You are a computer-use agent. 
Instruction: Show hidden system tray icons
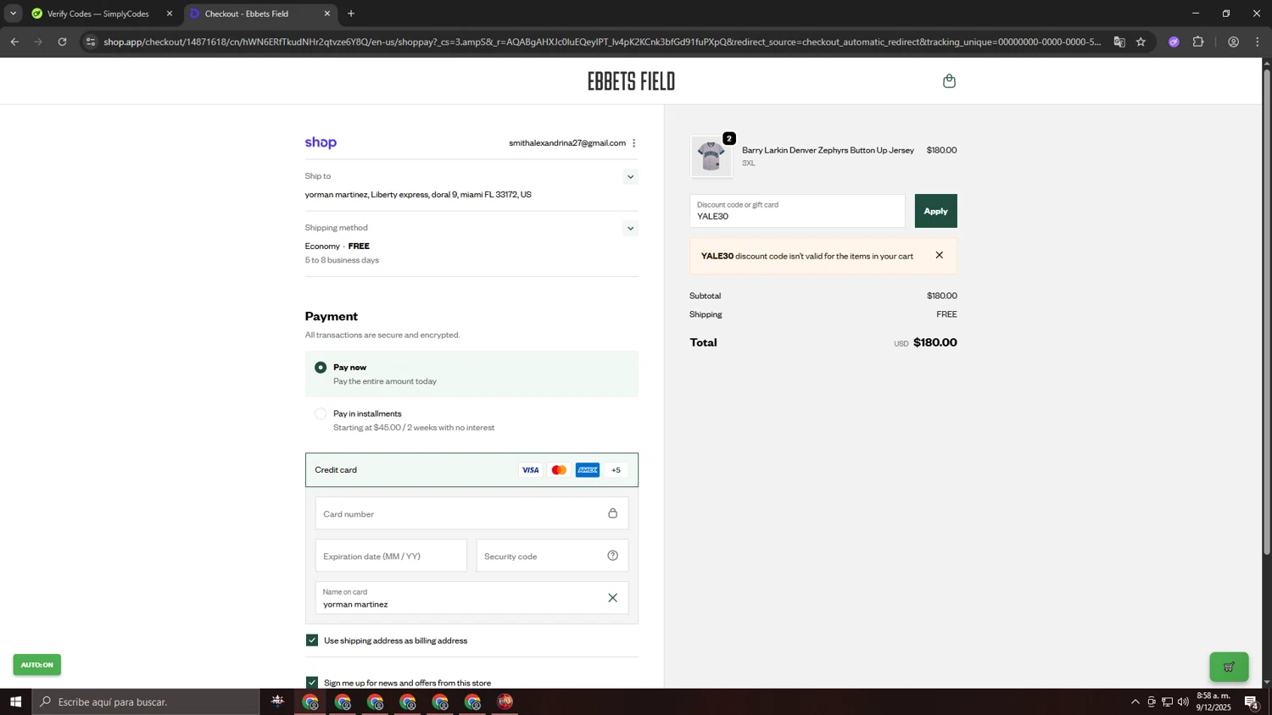pyautogui.click(x=1135, y=701)
